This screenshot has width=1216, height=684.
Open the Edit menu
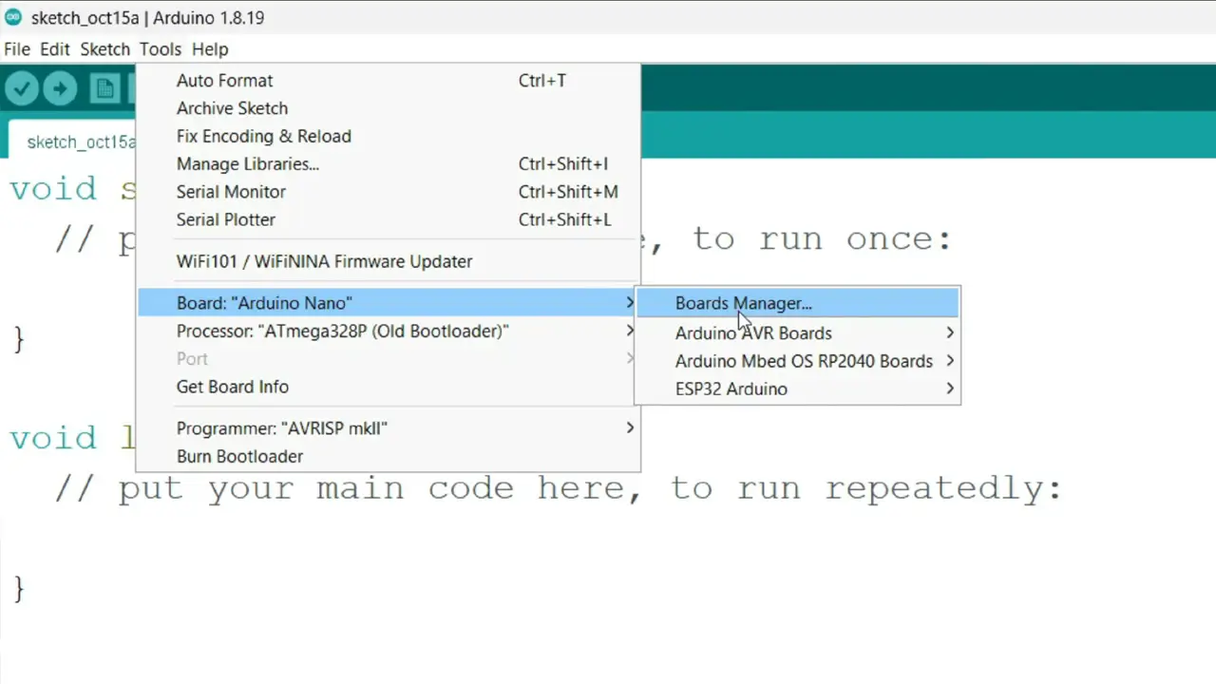[x=55, y=49]
